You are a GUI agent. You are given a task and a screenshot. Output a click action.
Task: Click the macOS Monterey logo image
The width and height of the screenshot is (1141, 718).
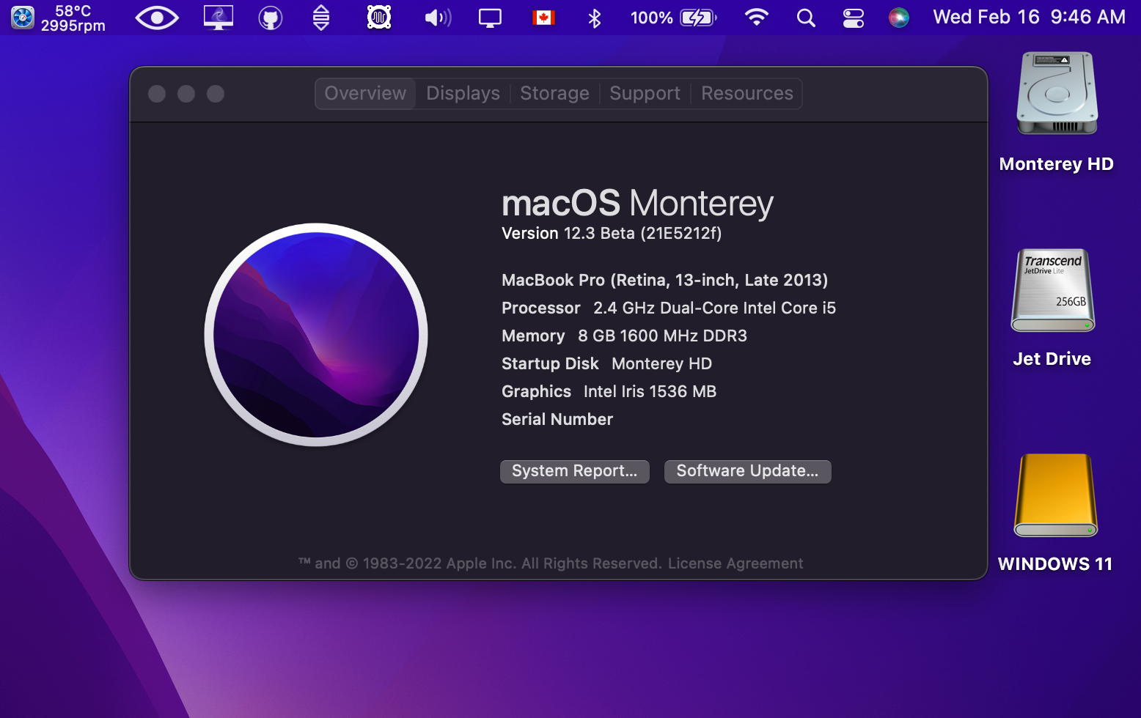(x=316, y=335)
